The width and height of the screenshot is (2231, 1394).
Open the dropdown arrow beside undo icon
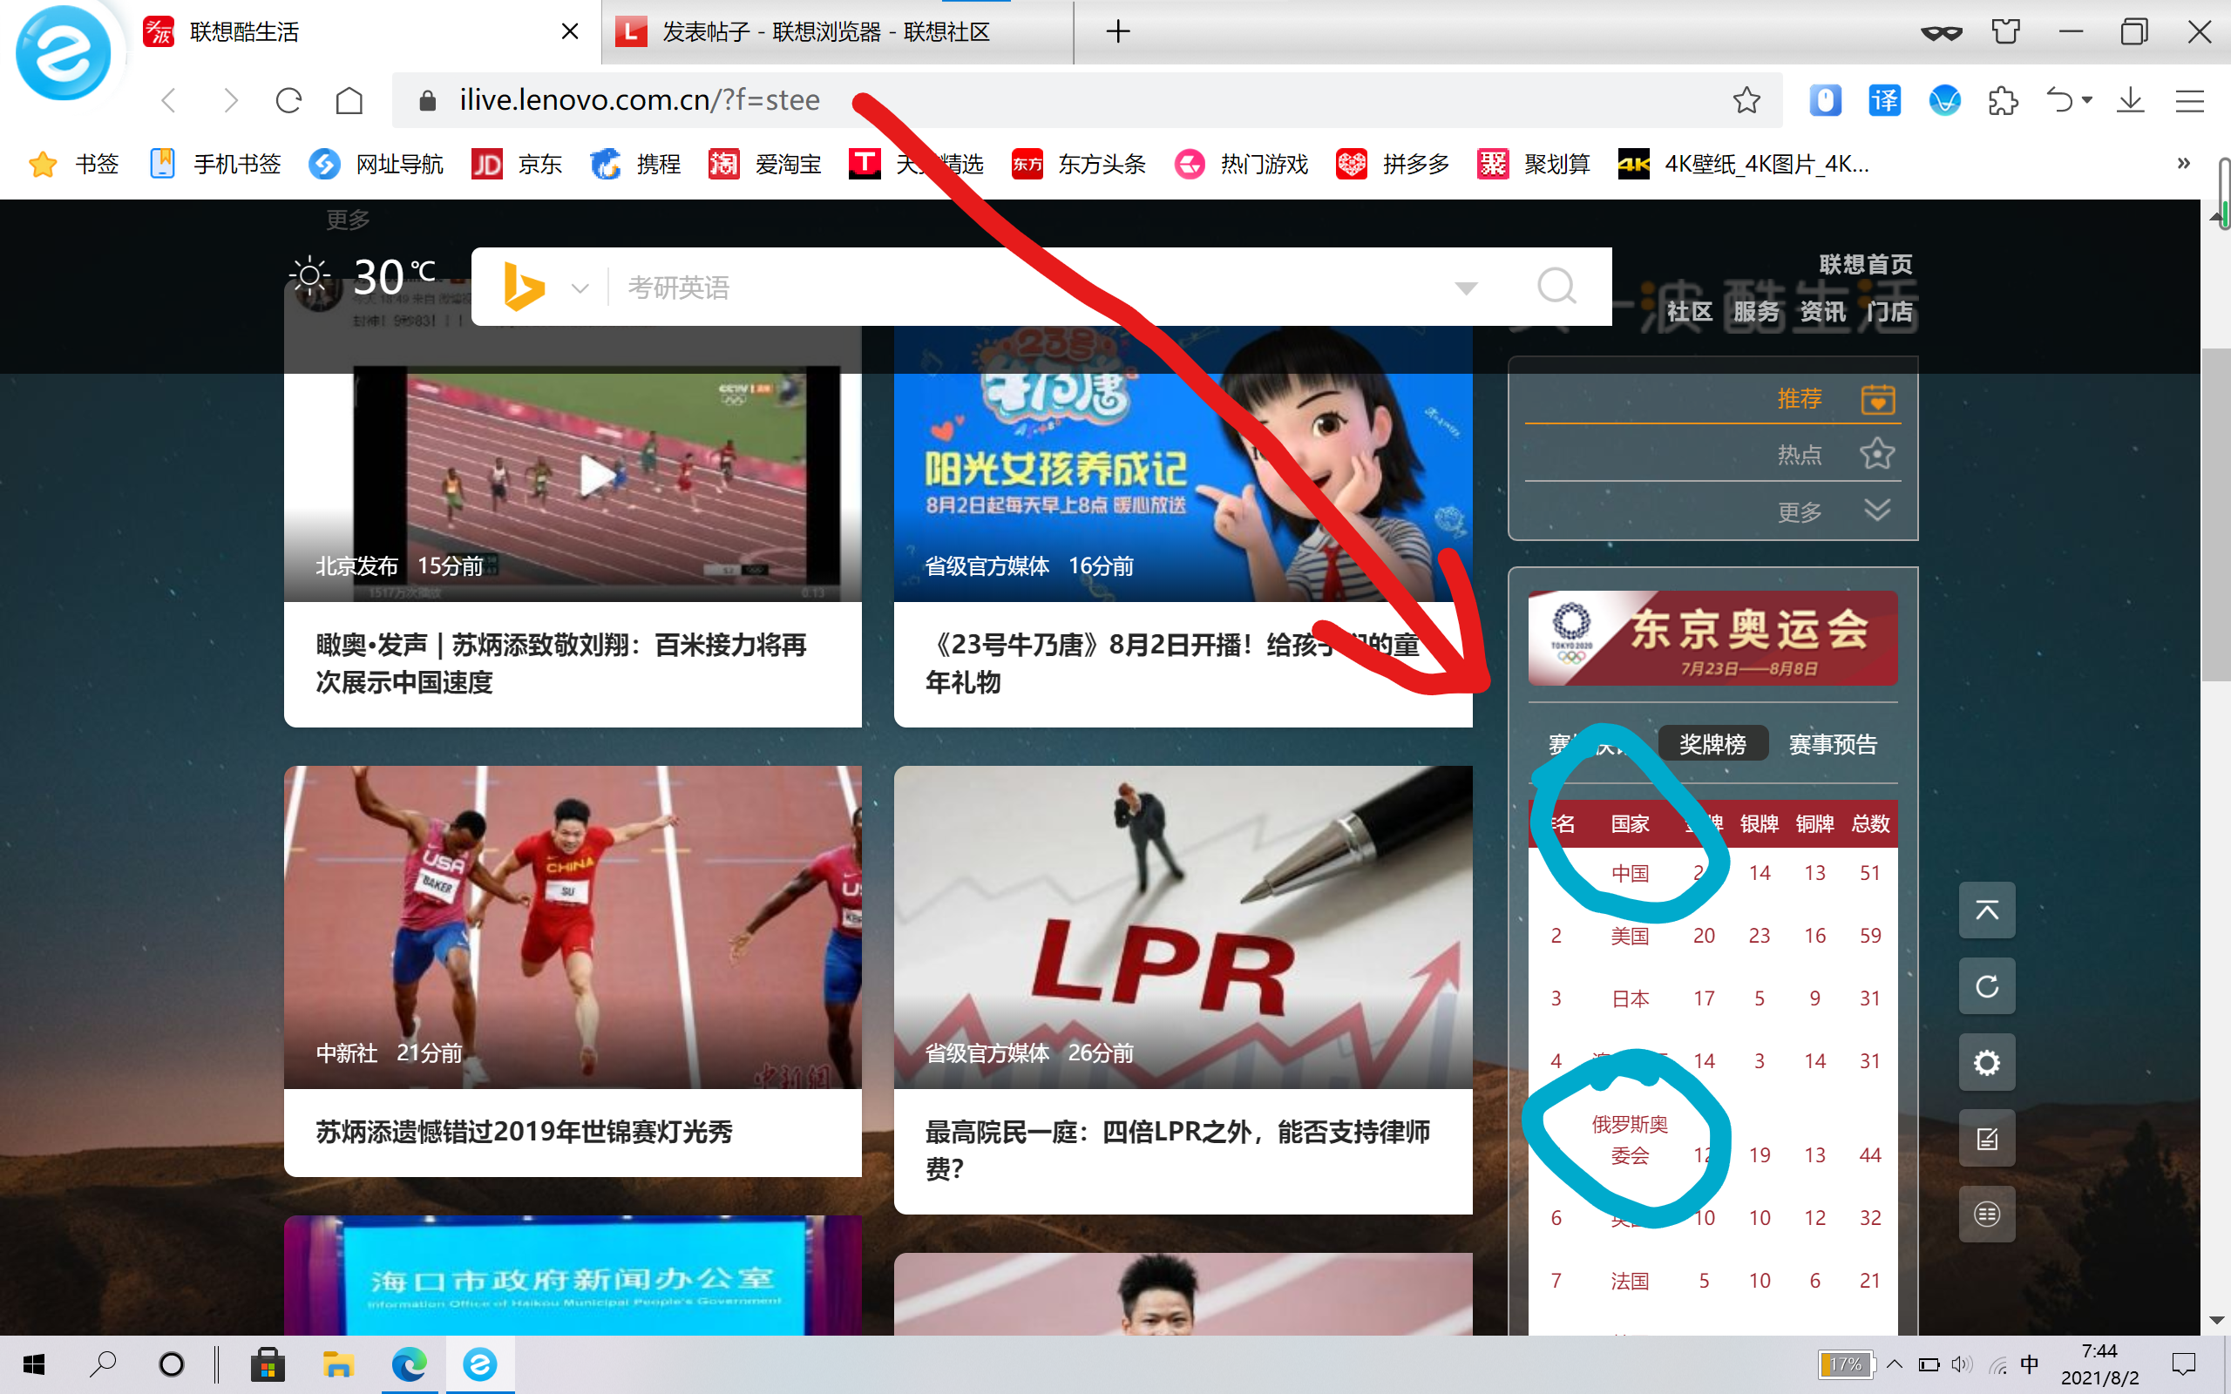2087,99
